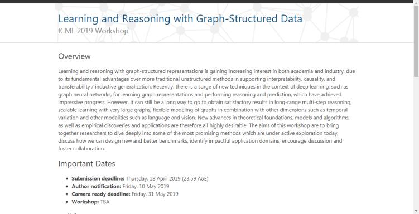
Task: Select the Overview section heading
Action: pyautogui.click(x=74, y=56)
